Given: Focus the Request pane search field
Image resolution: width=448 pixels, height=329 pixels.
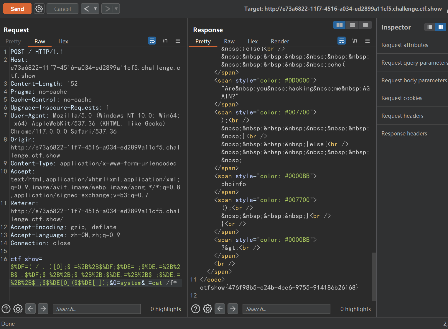Looking at the screenshot, I should click(97, 309).
